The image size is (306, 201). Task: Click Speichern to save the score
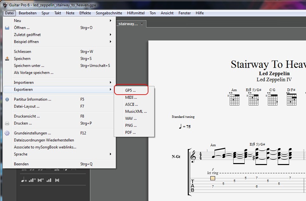click(58, 59)
